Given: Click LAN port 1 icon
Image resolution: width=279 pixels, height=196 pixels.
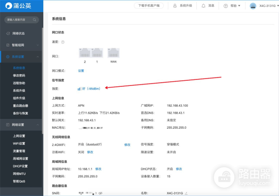Looking at the screenshot, I should [x=97, y=53].
